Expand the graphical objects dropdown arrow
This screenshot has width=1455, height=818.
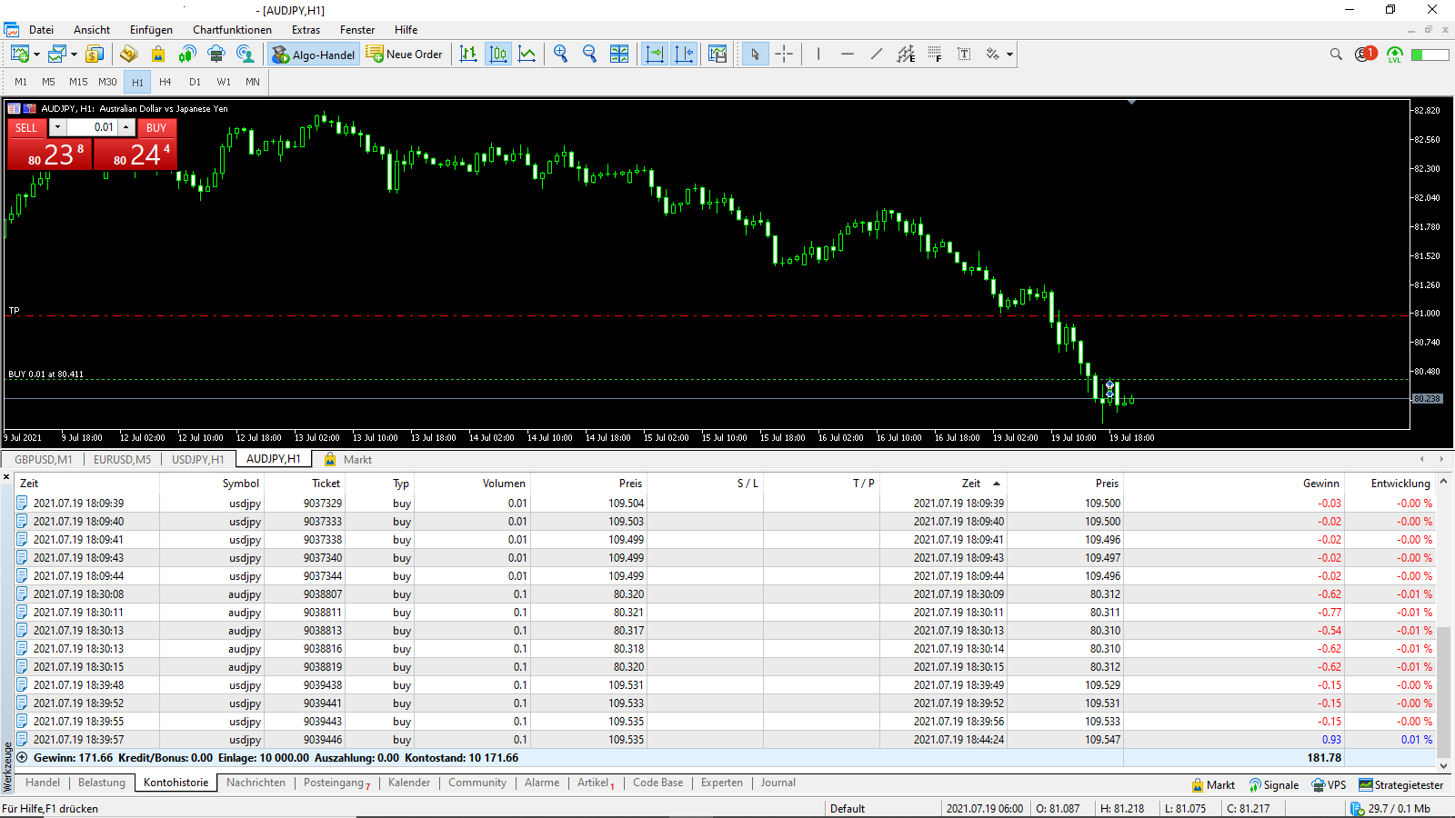coord(1009,55)
